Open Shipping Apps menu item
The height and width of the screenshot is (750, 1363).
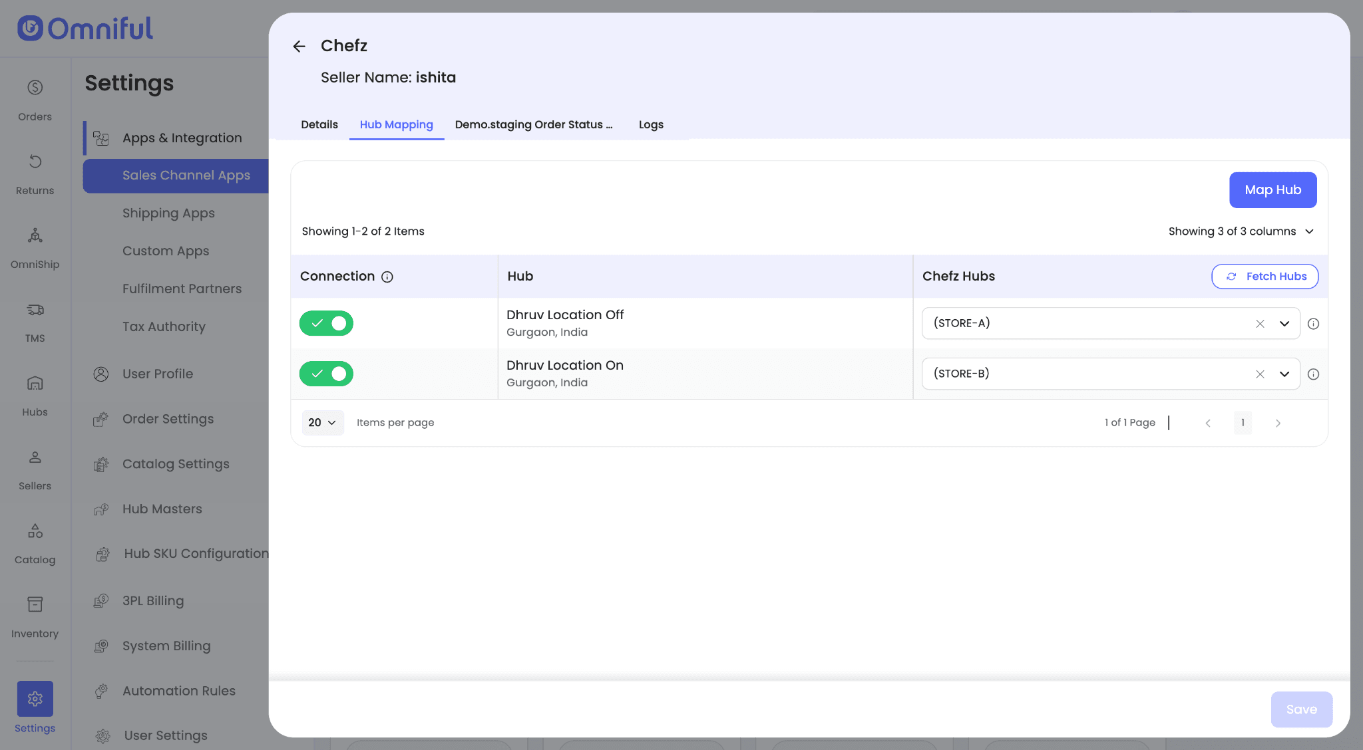pos(168,213)
